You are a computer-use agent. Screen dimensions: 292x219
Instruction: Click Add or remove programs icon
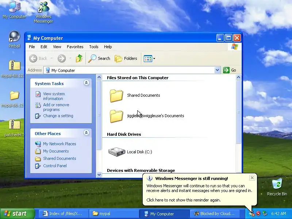click(38, 105)
